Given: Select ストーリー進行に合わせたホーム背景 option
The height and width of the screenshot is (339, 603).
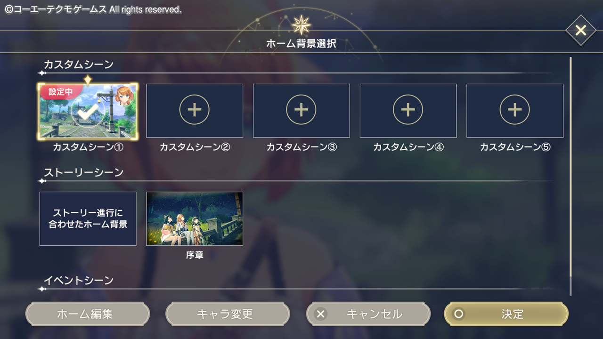Looking at the screenshot, I should click(x=88, y=219).
